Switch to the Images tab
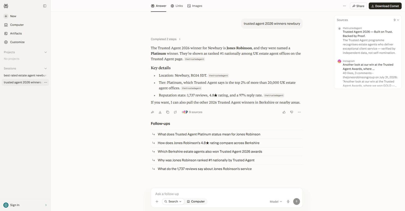The image size is (405, 211). pyautogui.click(x=195, y=6)
